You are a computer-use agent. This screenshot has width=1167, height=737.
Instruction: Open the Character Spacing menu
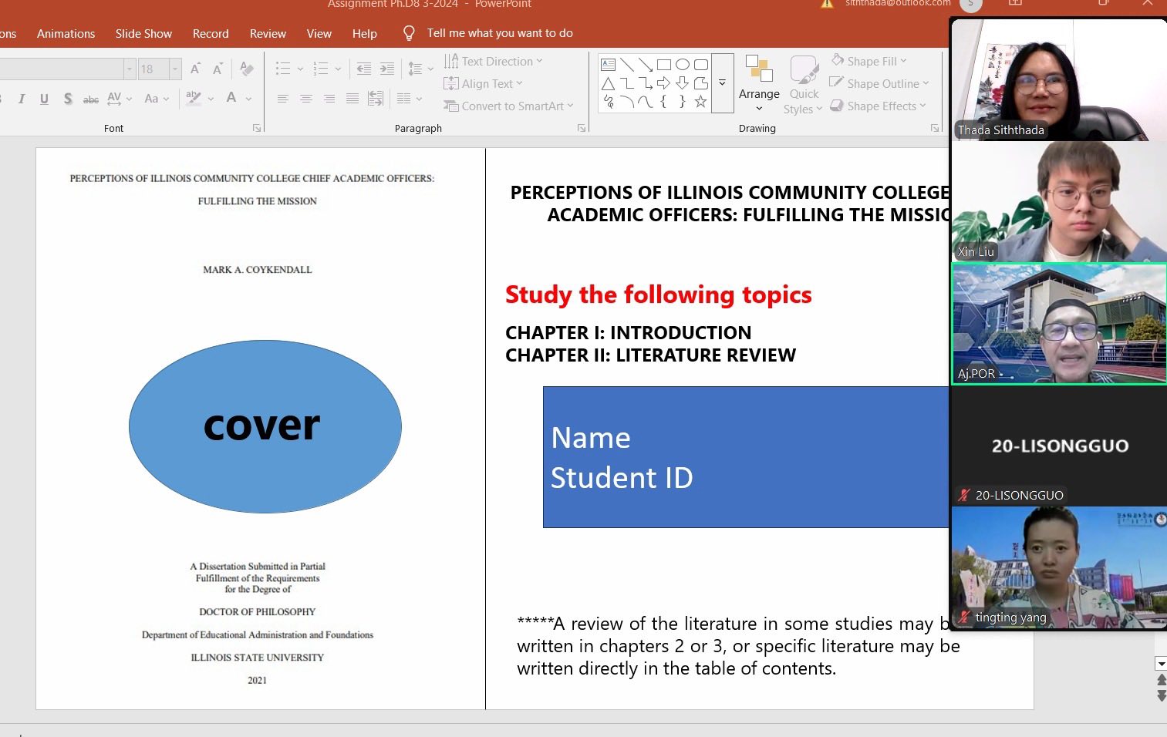pyautogui.click(x=120, y=98)
